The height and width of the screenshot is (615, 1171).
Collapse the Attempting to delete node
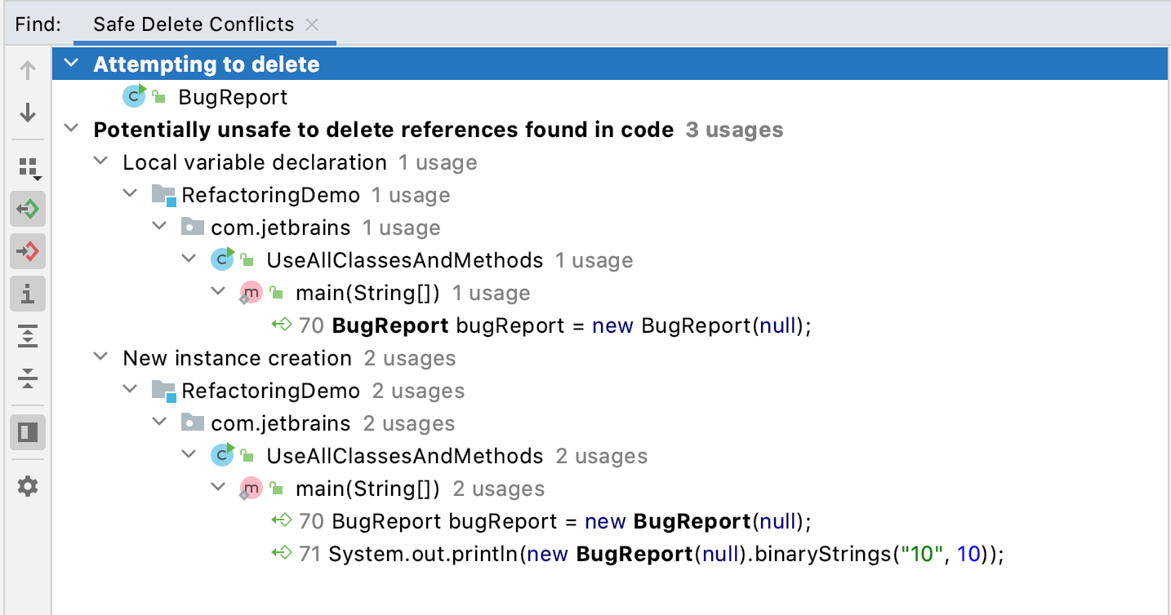(72, 64)
